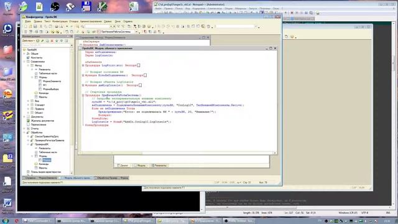Open the Правка menu in Configurator
The image size is (398, 224).
point(37,21)
